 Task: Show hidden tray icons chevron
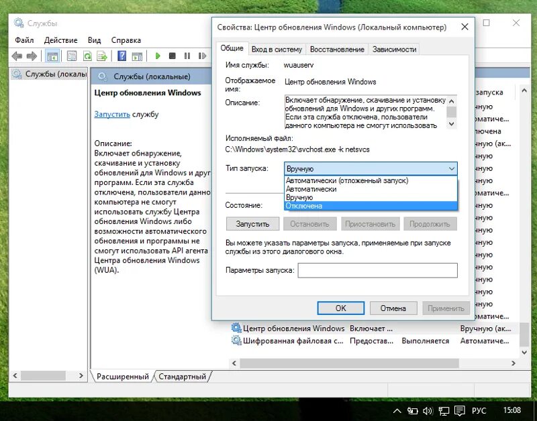tap(397, 411)
